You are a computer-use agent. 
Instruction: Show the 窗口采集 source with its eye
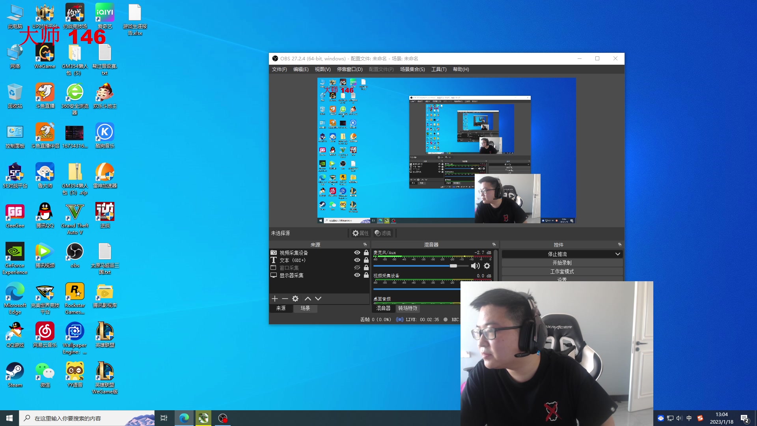pyautogui.click(x=357, y=268)
